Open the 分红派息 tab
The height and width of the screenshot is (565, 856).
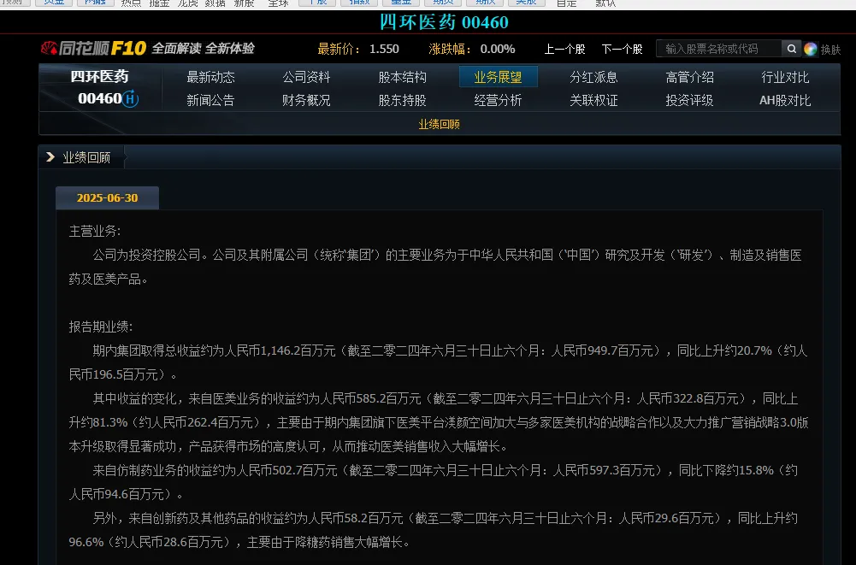(594, 77)
